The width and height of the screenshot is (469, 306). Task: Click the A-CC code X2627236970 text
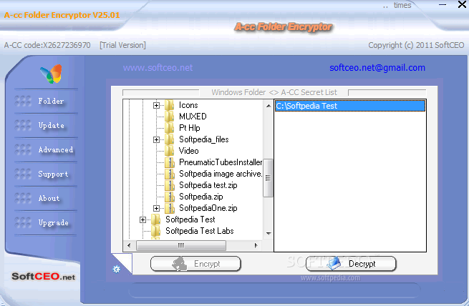(47, 45)
